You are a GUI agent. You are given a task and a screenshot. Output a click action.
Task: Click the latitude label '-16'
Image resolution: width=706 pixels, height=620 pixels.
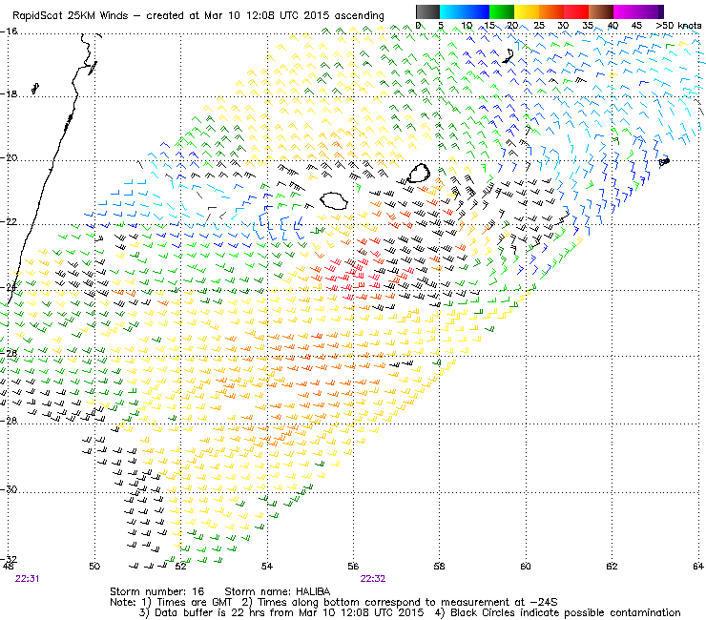click(9, 31)
